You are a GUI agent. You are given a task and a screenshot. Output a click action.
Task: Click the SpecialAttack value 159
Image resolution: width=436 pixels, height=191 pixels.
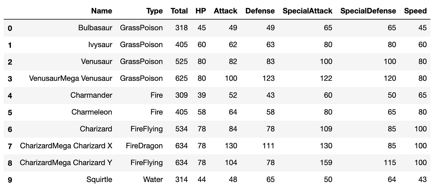coord(326,162)
